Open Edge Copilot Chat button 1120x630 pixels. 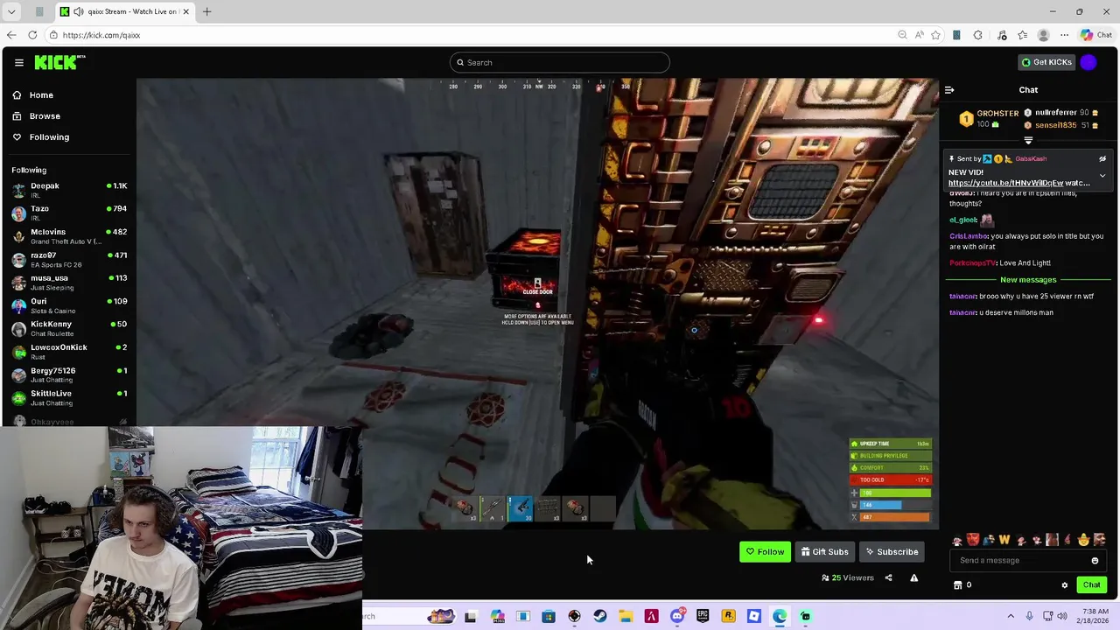tap(1096, 35)
